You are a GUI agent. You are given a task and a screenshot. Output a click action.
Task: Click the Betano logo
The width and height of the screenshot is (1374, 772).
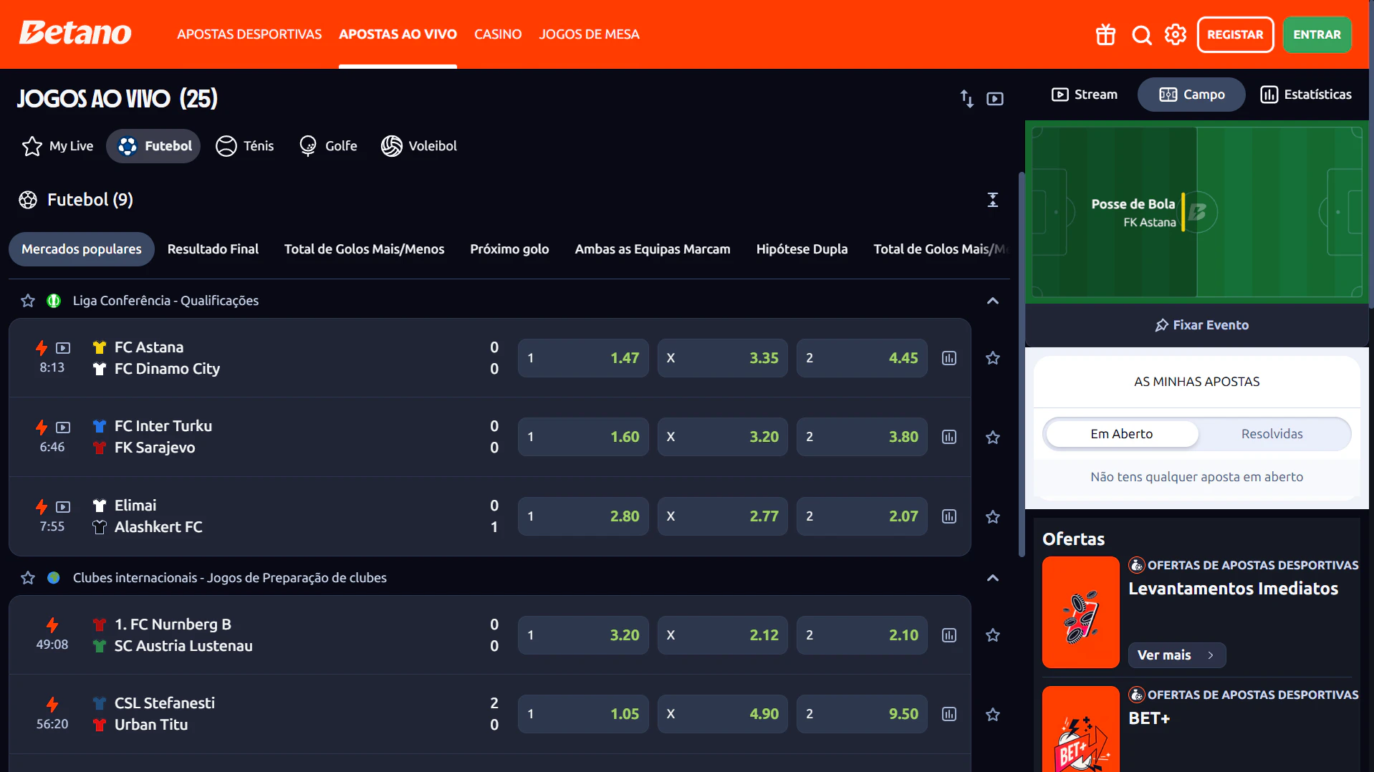coord(75,33)
